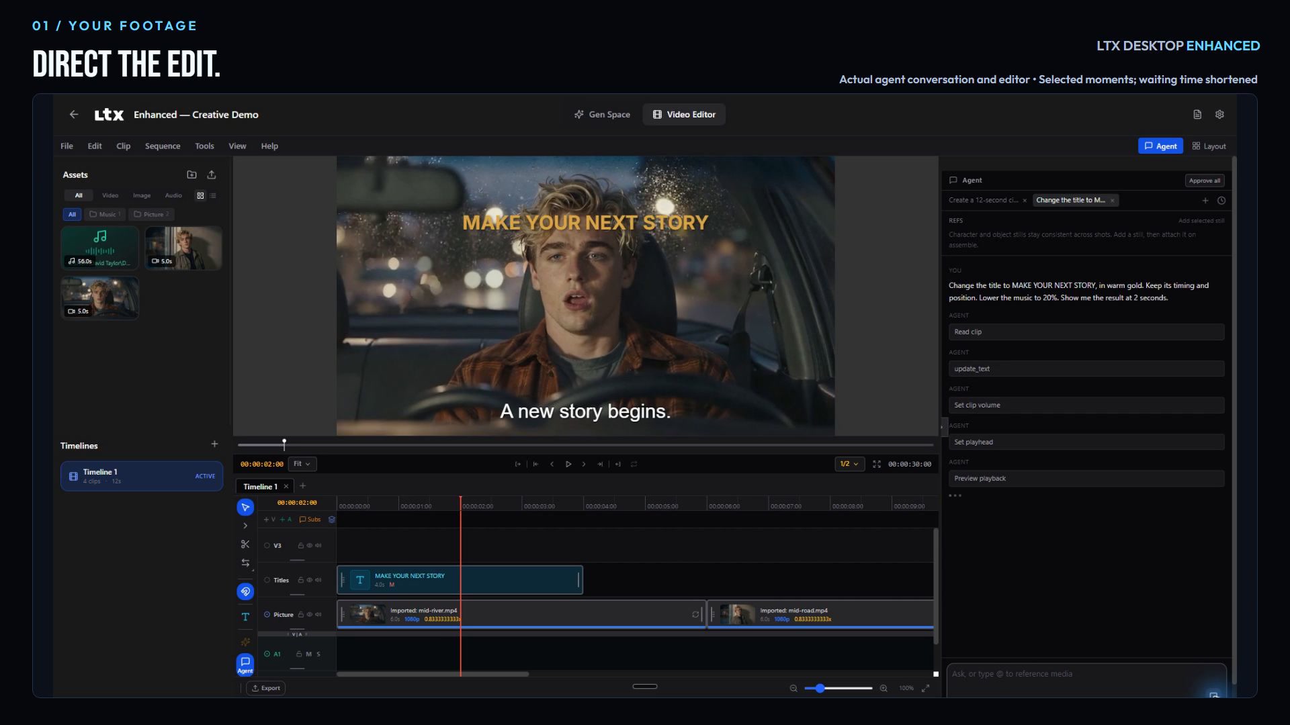
Task: Toggle visibility eye on V3 track
Action: tap(309, 546)
